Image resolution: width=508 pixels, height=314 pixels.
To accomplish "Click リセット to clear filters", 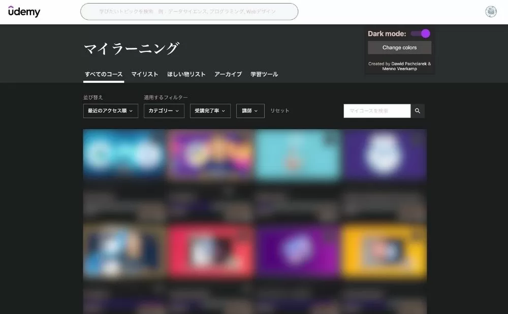I will 279,111.
